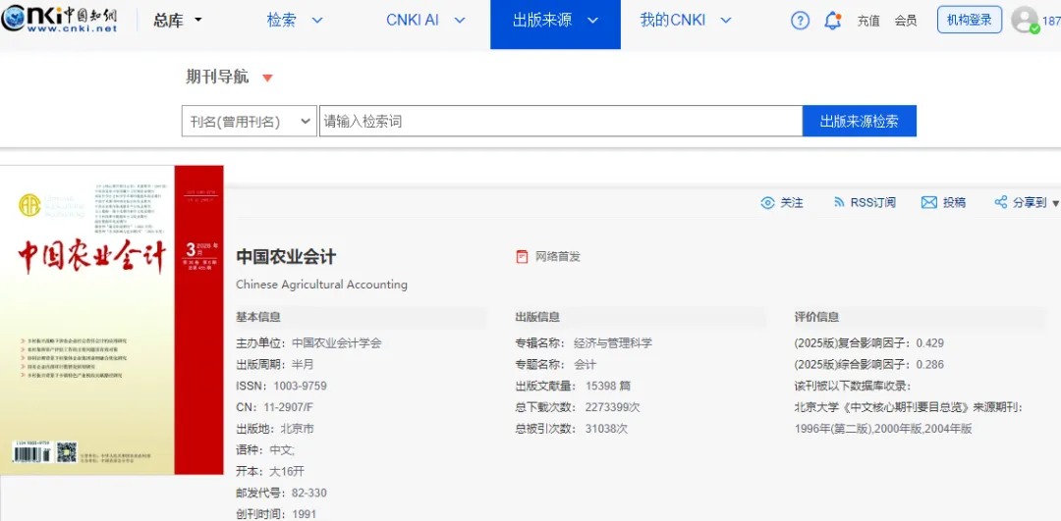Open the 刊名(曾用刊名) combo box
The image size is (1061, 521).
(249, 122)
